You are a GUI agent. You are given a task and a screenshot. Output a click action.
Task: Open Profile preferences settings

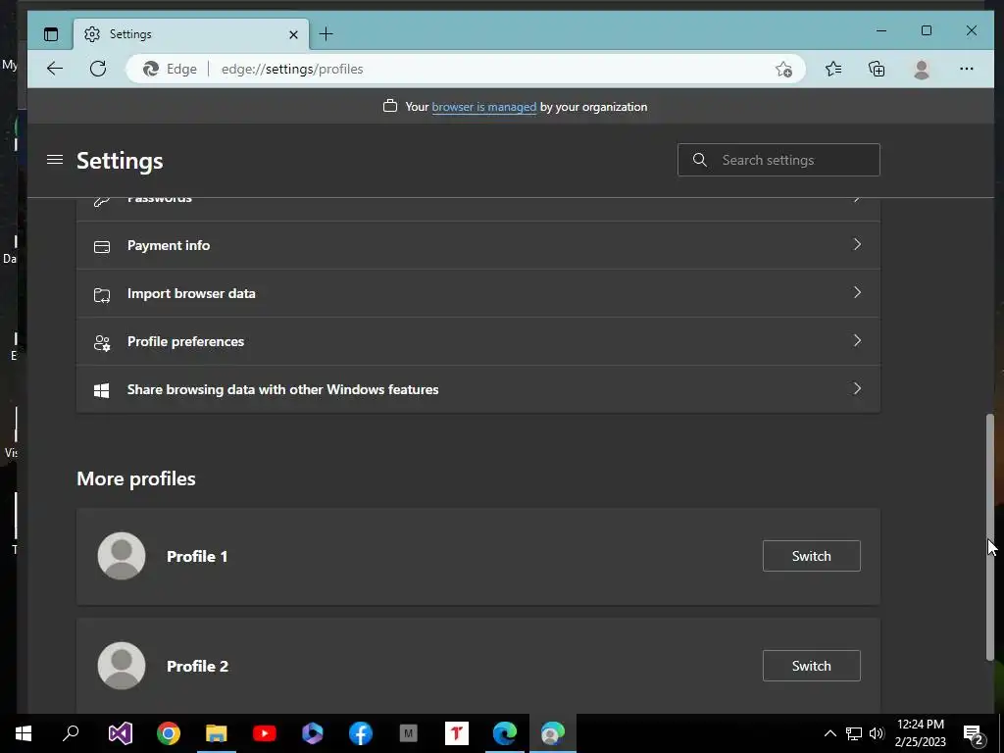click(478, 341)
